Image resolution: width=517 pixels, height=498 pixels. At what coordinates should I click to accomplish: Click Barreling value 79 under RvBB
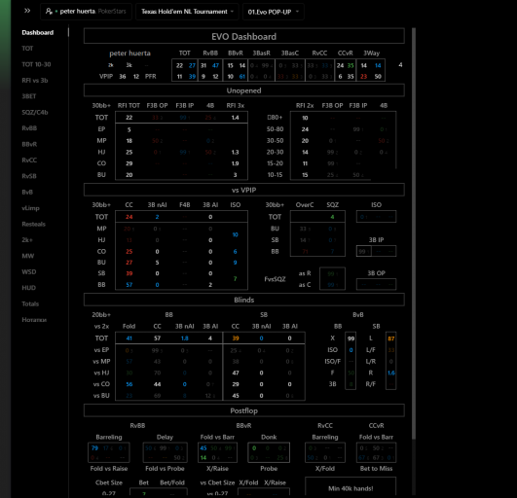(x=94, y=448)
